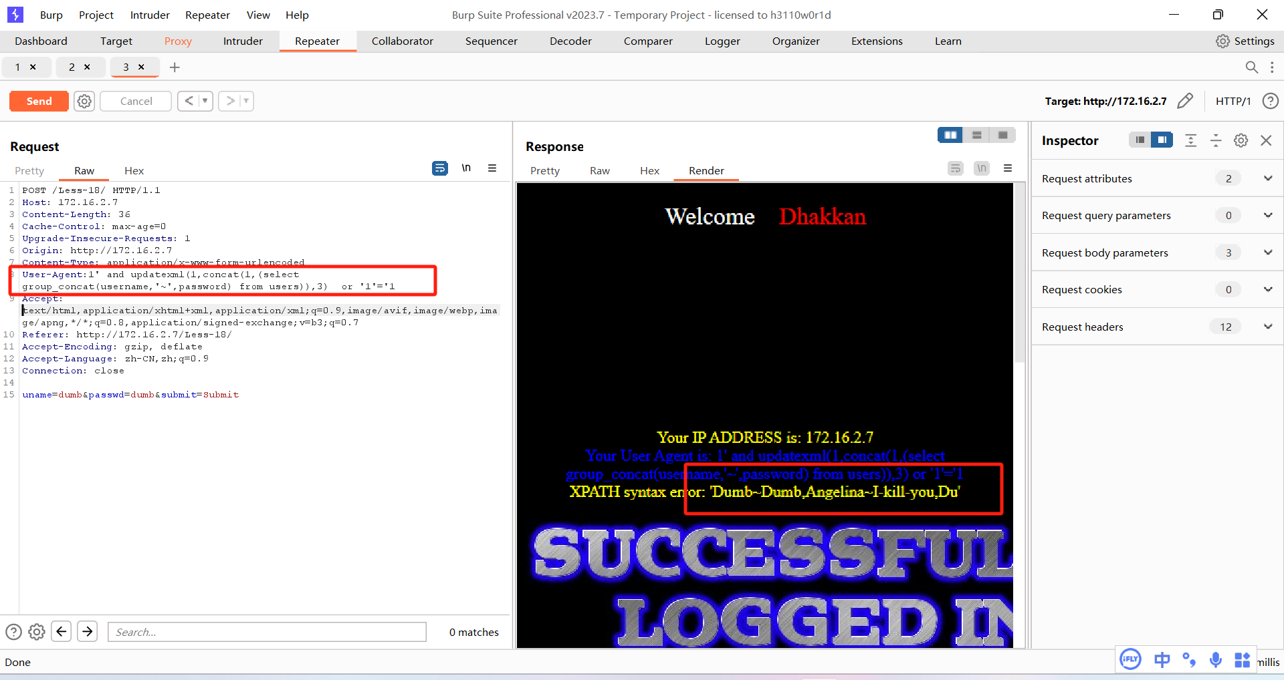The width and height of the screenshot is (1284, 680).
Task: Switch to the Decoder tab
Action: 570,41
